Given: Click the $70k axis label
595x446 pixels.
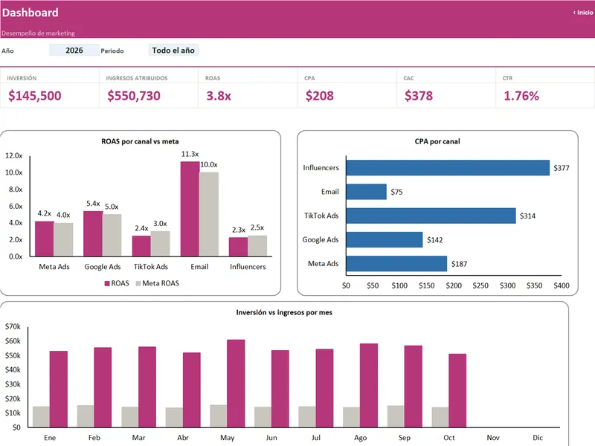Looking at the screenshot, I should coord(13,326).
